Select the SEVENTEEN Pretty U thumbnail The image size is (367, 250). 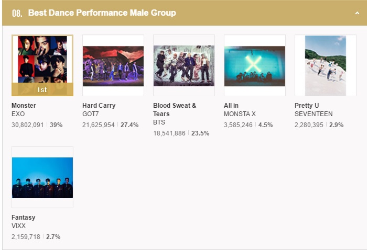[326, 65]
